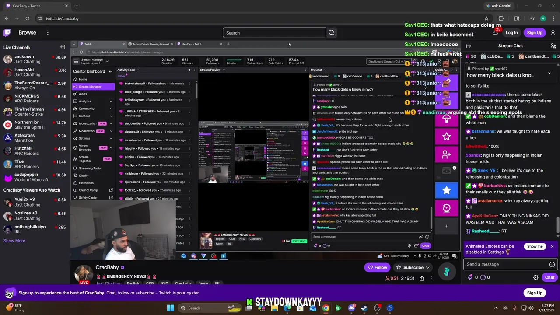Open the browser extensions puzzle icon

[501, 18]
